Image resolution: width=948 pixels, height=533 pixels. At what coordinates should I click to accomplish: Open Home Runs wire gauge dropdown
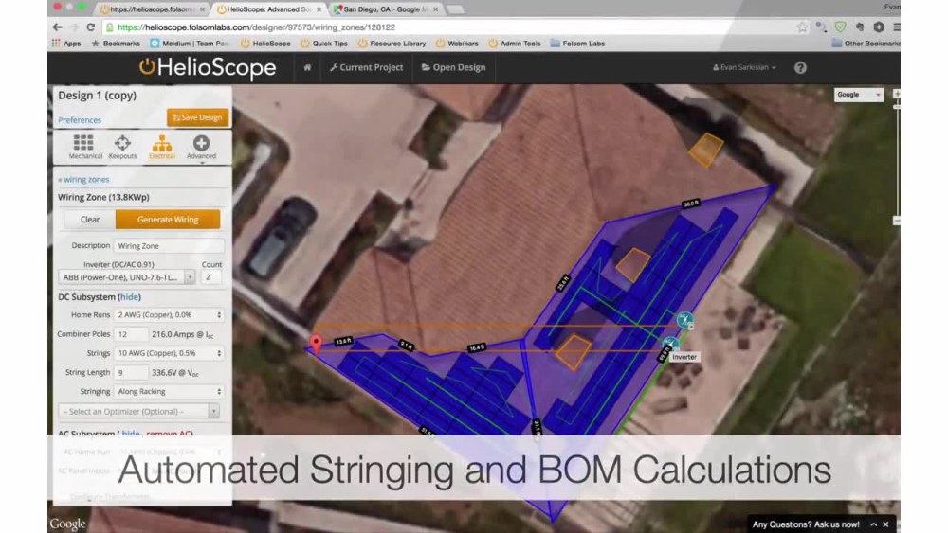169,314
